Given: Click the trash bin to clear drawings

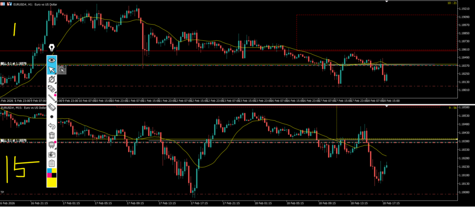Looking at the screenshot, I should pos(51,135).
